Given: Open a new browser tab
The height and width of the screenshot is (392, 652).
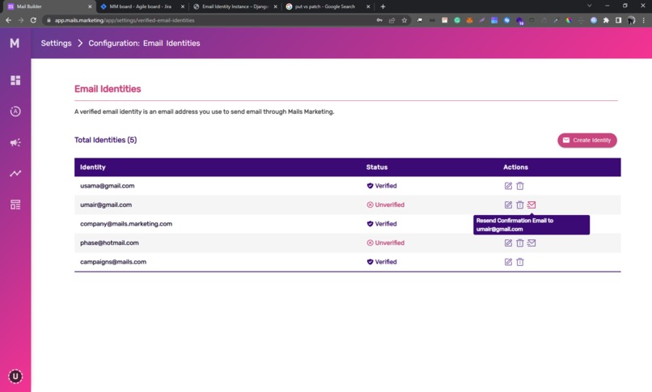Looking at the screenshot, I should coord(383,6).
